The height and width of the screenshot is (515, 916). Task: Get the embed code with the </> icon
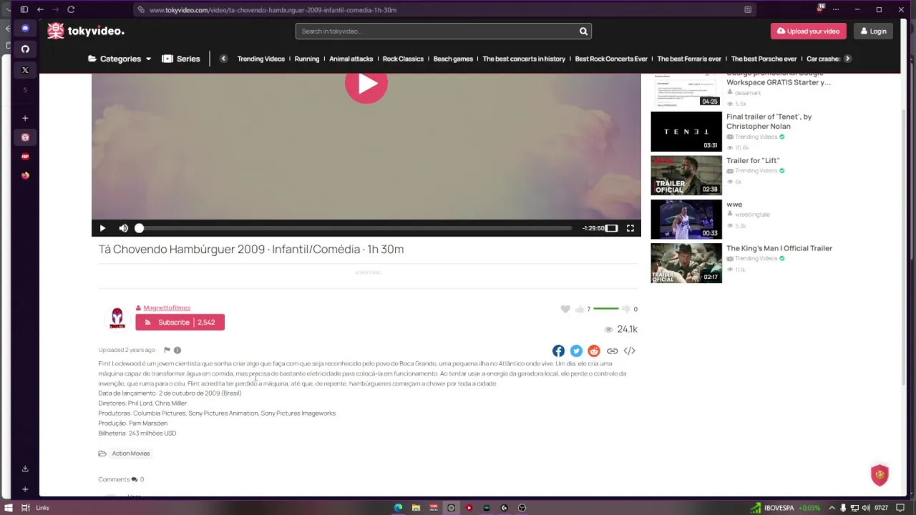coord(630,350)
